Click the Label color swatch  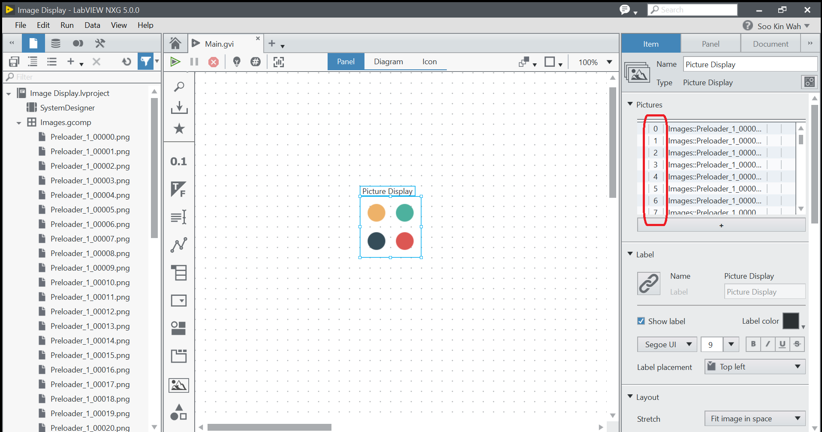pyautogui.click(x=791, y=321)
